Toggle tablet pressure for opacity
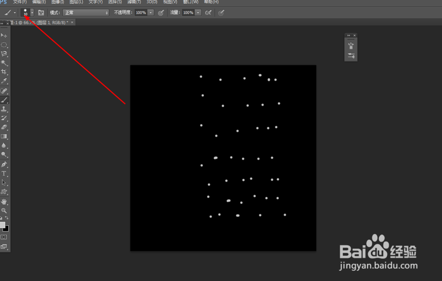 tap(161, 13)
